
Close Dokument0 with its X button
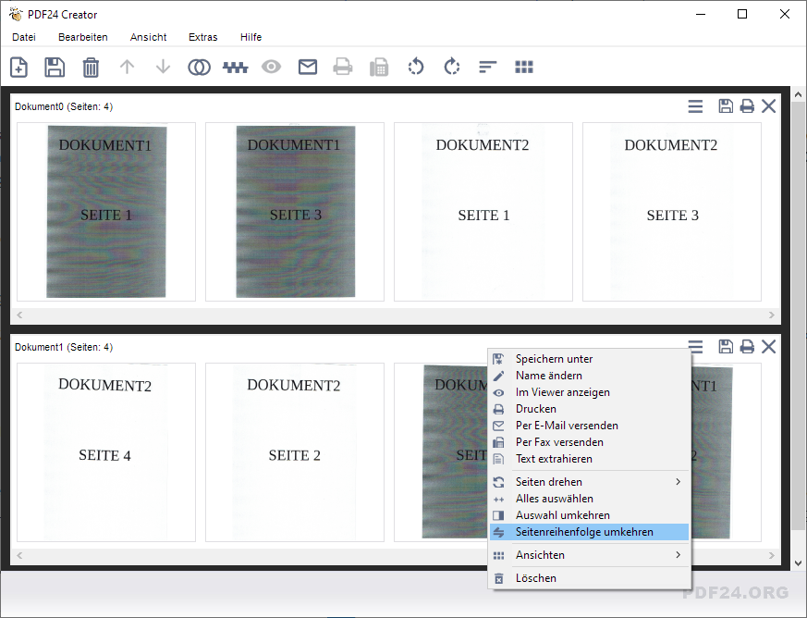point(768,106)
